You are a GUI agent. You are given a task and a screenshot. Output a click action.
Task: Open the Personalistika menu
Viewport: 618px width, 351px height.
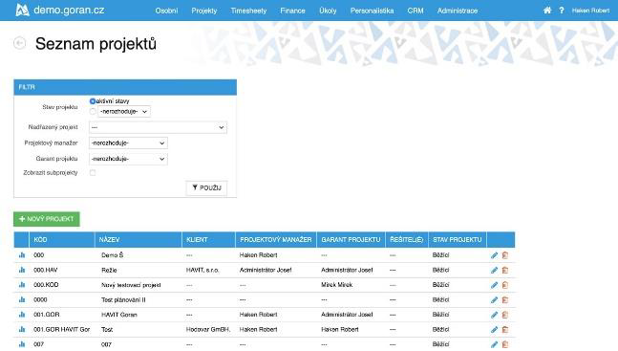tap(373, 11)
